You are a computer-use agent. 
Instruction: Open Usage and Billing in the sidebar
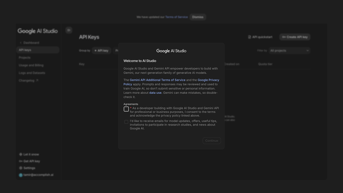(x=31, y=65)
